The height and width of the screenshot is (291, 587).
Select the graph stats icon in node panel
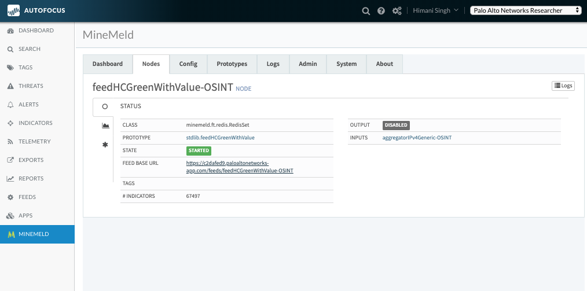105,126
